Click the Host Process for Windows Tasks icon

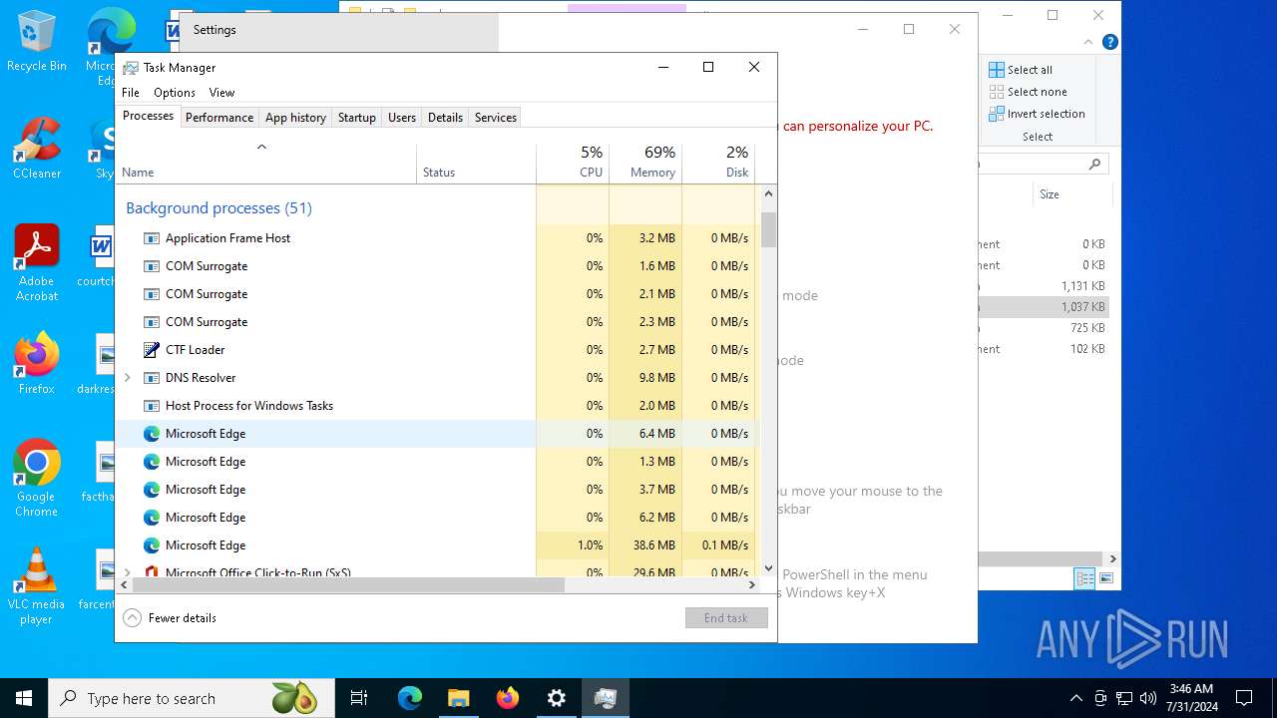[x=152, y=406]
